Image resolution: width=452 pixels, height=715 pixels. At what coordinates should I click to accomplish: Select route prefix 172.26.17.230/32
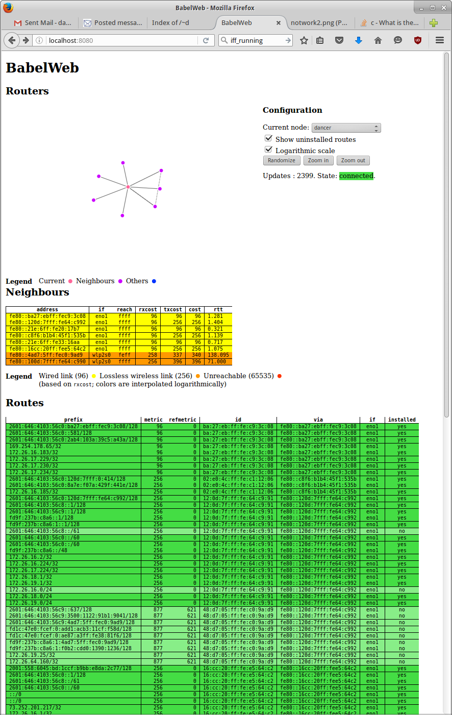click(34, 465)
